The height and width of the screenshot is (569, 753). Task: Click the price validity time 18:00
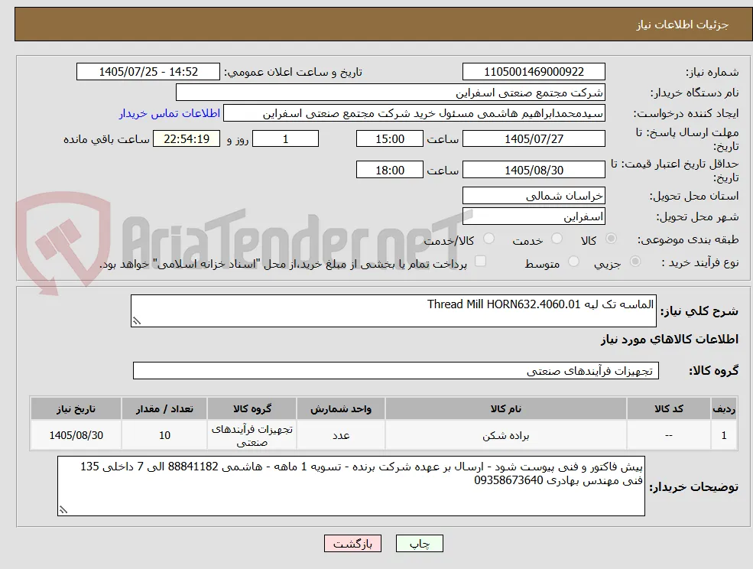click(x=389, y=170)
